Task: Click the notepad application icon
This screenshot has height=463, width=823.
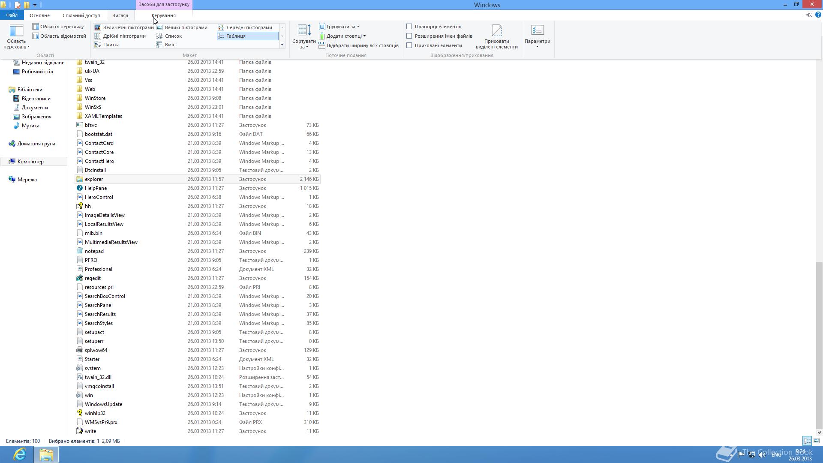Action: (79, 251)
